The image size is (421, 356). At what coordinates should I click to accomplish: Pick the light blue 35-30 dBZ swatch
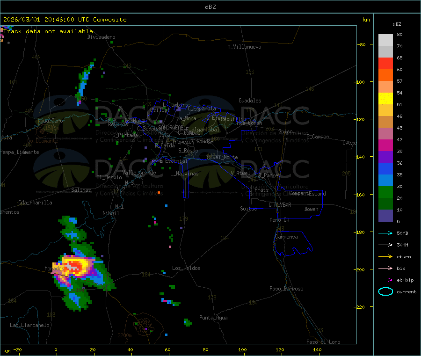coord(385,181)
